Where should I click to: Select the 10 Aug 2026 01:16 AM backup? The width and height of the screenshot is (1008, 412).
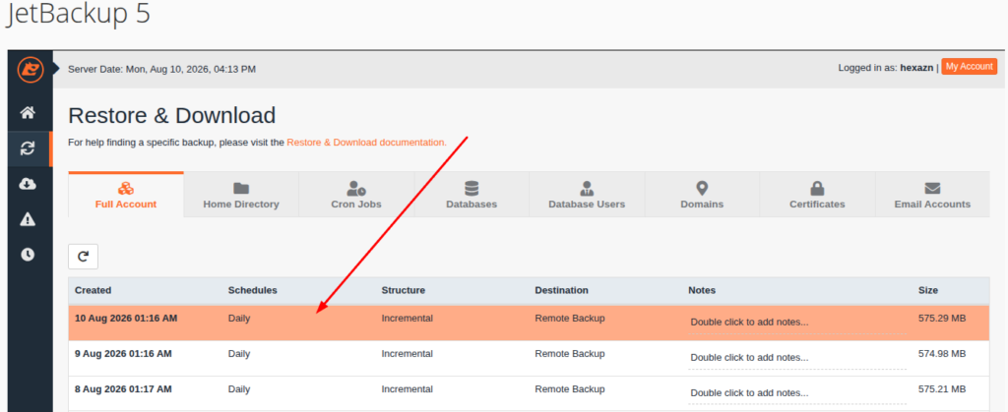coord(529,323)
